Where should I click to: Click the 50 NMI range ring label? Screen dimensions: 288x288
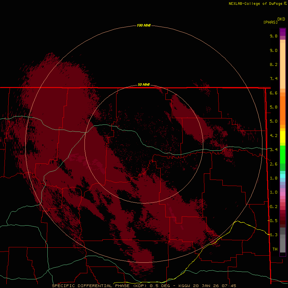coord(144,84)
